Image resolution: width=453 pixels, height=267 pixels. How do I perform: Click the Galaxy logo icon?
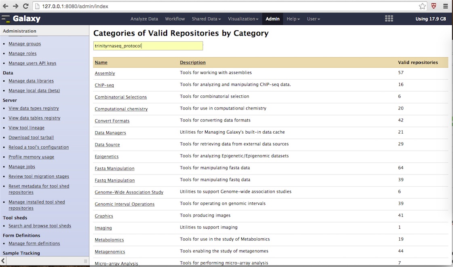pyautogui.click(x=6, y=18)
